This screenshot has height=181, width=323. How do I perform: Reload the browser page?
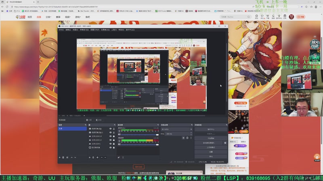tap(7, 7)
